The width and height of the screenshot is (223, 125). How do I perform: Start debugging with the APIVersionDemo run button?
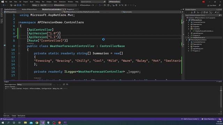(85, 5)
